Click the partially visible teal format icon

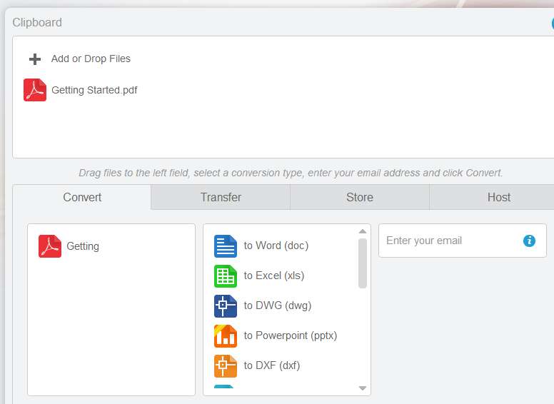click(223, 387)
